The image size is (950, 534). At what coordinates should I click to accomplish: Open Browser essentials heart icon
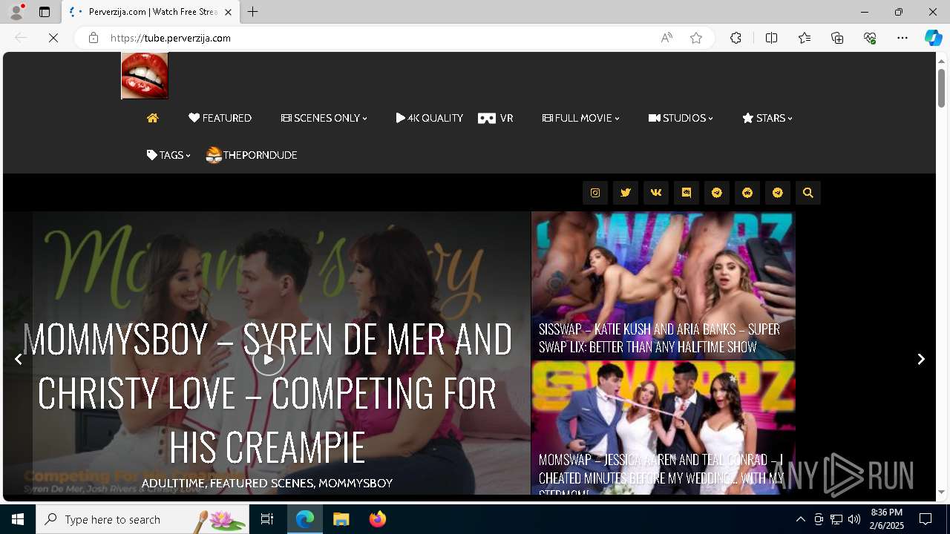870,38
